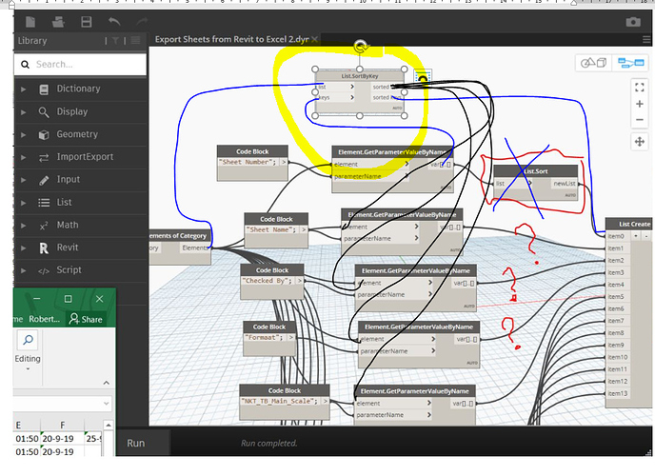Click the Dictionary book icon in library
The height and width of the screenshot is (476, 655).
pos(44,89)
